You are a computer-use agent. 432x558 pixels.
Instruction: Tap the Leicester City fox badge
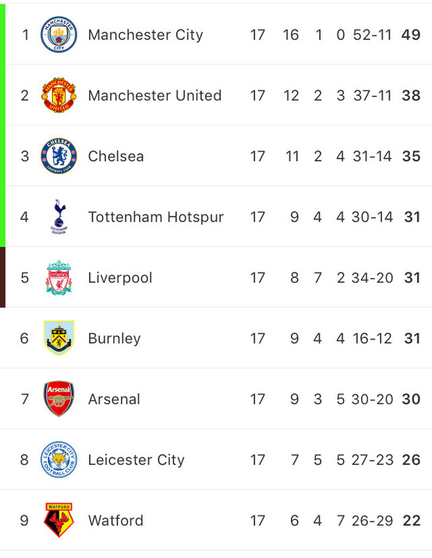tap(59, 460)
